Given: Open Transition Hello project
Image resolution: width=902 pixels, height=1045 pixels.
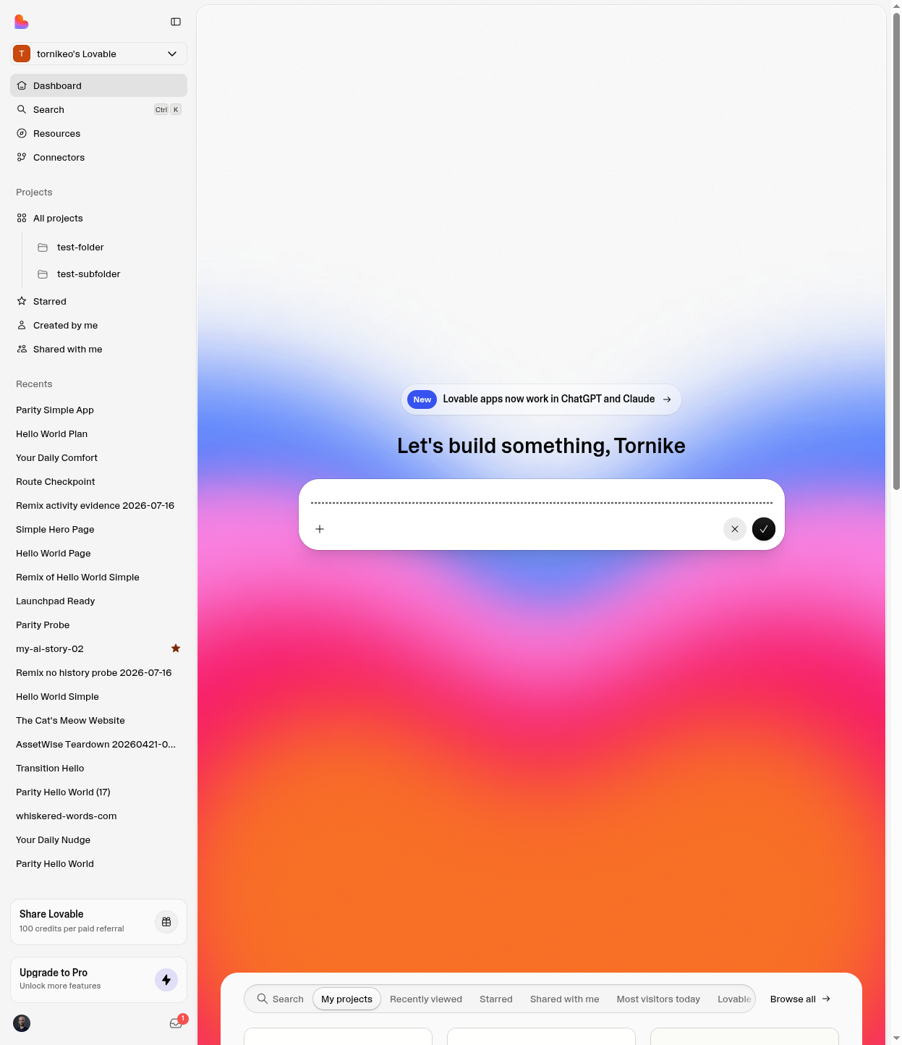Looking at the screenshot, I should pos(98,768).
